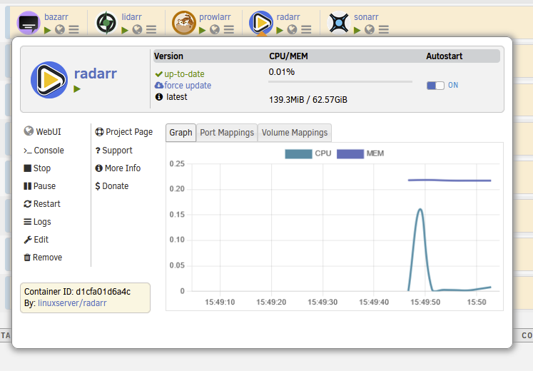Click the More Info link
This screenshot has width=533, height=371.
118,168
